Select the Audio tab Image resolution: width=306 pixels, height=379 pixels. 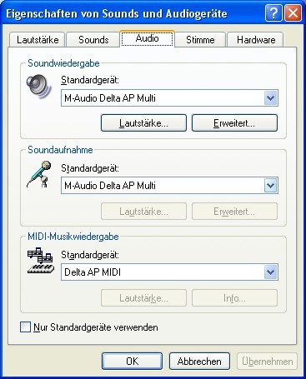click(x=148, y=38)
